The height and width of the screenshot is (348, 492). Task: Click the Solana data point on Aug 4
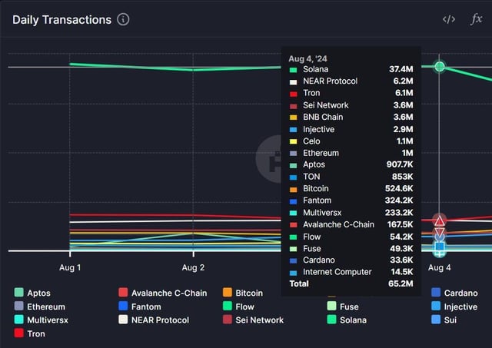439,67
